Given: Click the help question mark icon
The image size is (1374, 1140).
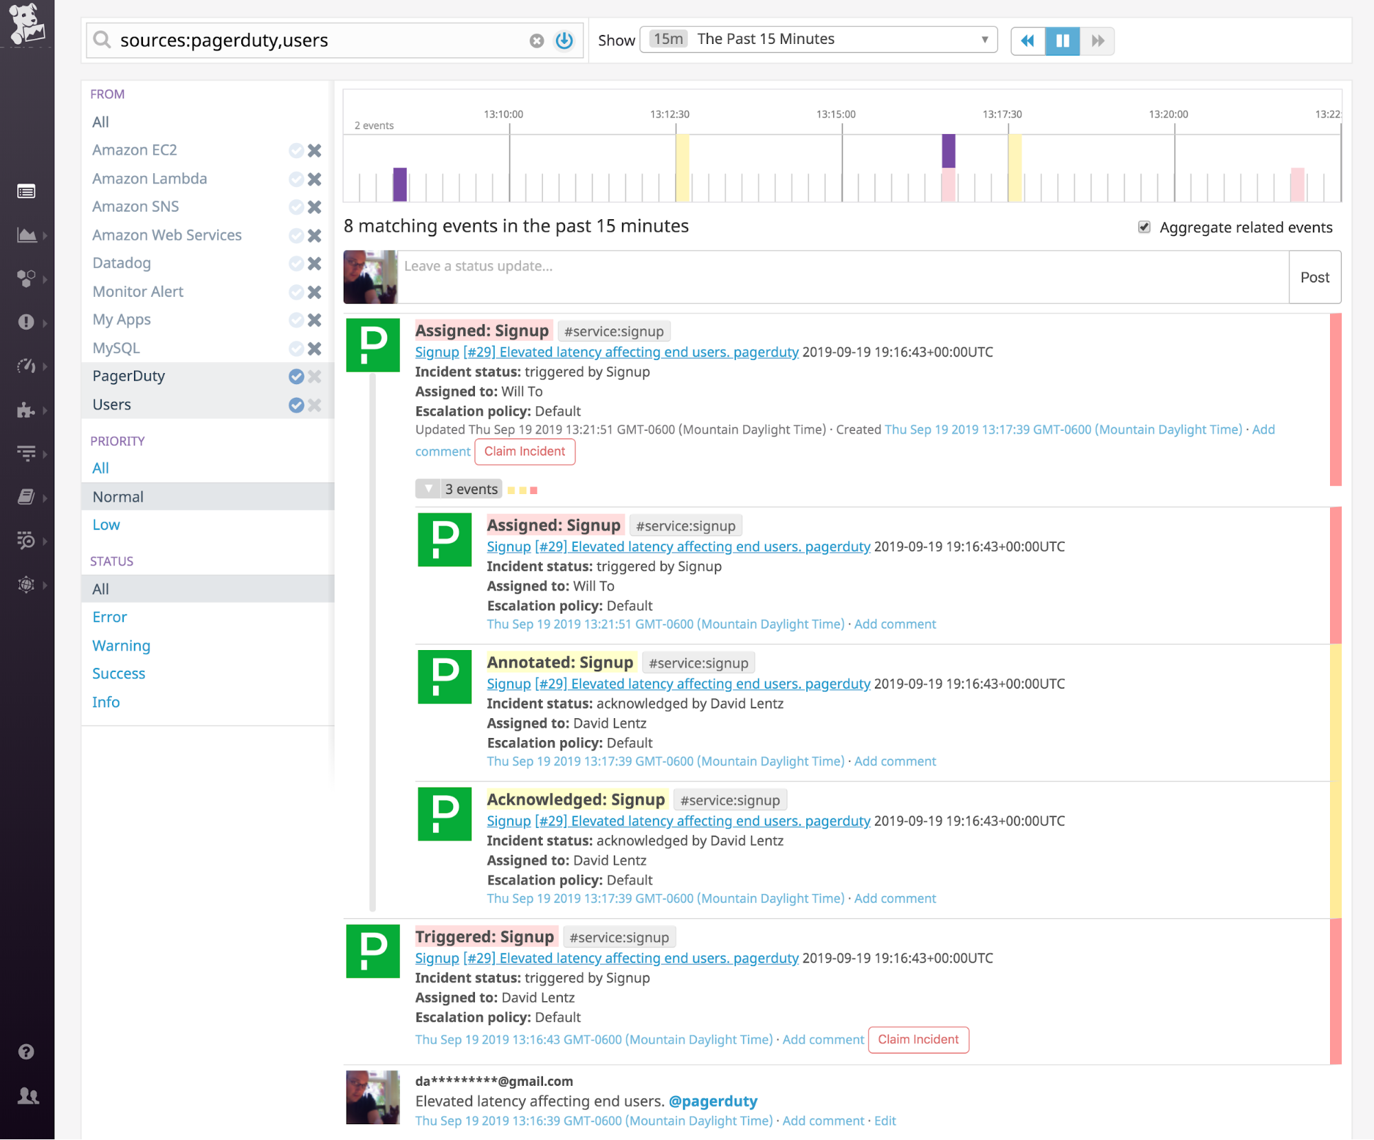Looking at the screenshot, I should coord(26,1051).
